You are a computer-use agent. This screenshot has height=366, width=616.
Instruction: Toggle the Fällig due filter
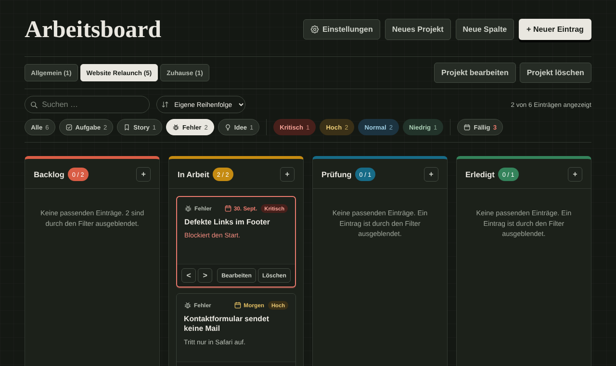480,127
